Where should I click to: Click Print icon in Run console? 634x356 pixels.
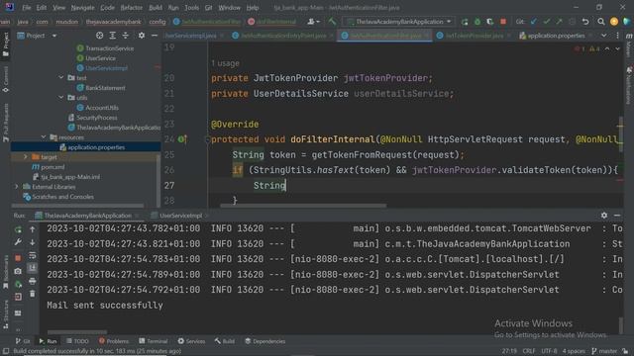[x=33, y=281]
